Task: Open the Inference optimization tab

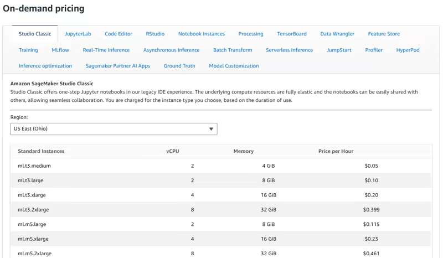Action: pos(45,65)
